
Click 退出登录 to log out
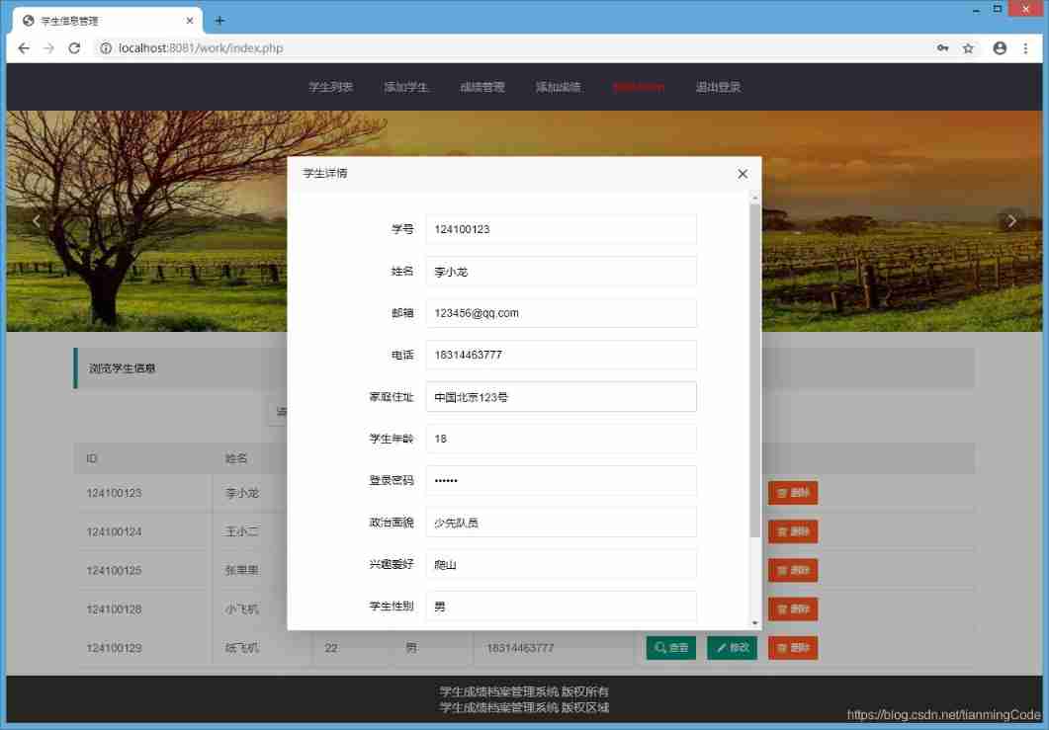(x=718, y=87)
